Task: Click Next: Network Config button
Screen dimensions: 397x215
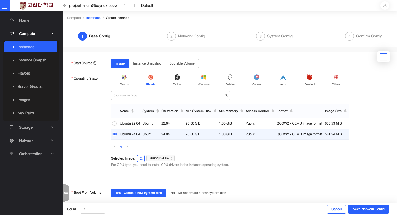Action: (x=368, y=209)
